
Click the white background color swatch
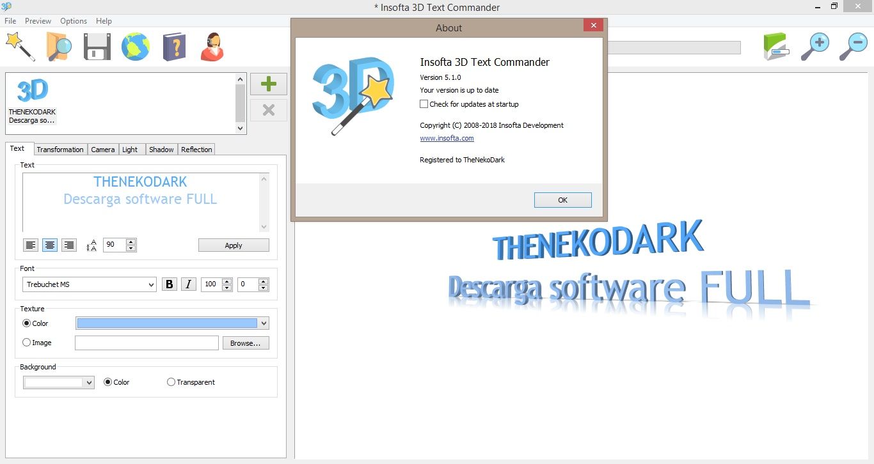tap(54, 382)
